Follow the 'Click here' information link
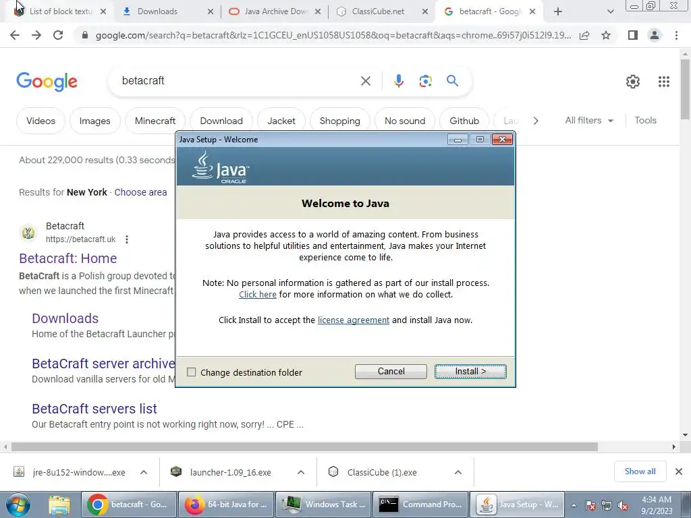This screenshot has width=691, height=518. [x=257, y=295]
